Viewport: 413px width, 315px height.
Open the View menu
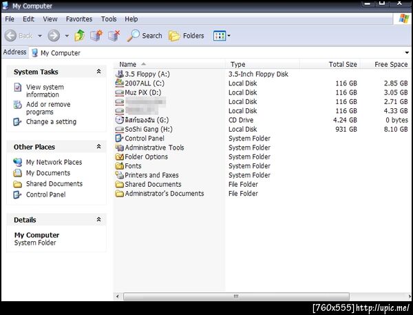50,19
